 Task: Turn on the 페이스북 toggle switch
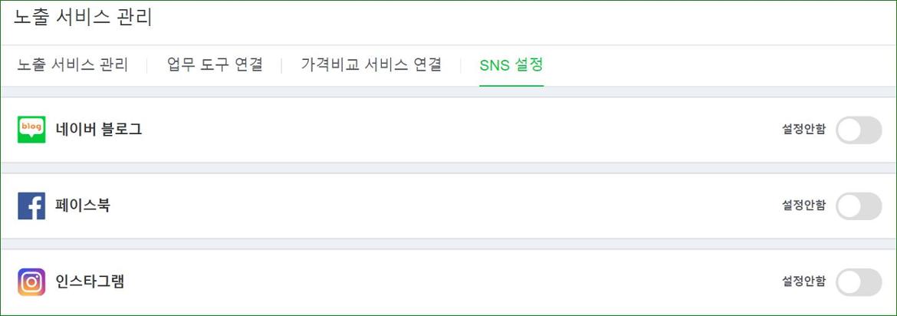click(x=859, y=206)
